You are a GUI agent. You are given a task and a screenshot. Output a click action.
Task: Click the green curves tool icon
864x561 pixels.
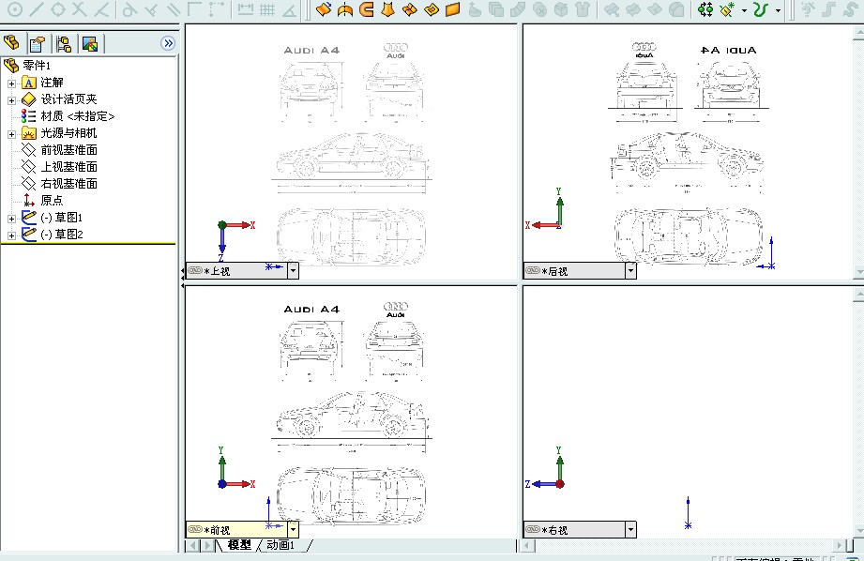pos(761,8)
